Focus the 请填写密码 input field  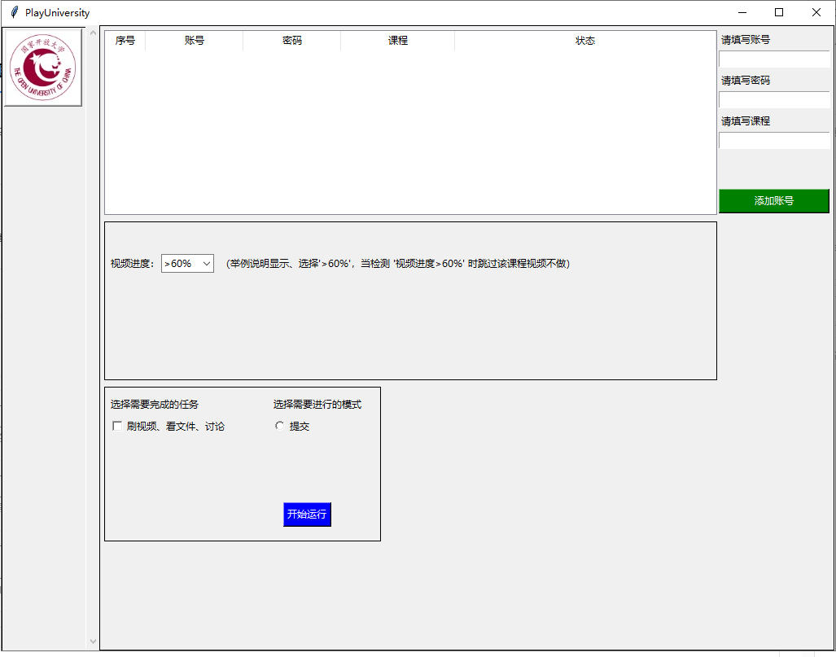pyautogui.click(x=773, y=99)
